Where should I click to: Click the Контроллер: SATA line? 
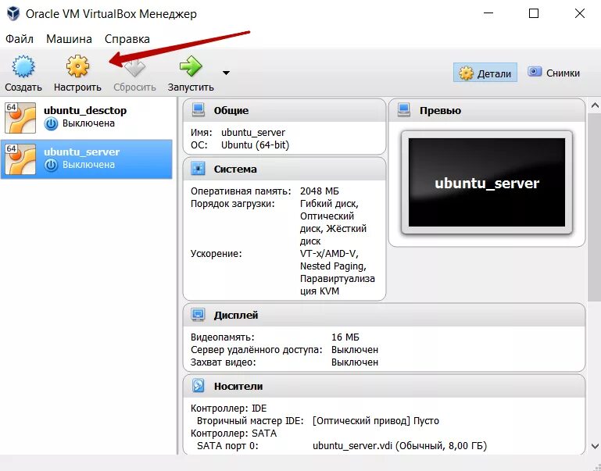point(234,434)
